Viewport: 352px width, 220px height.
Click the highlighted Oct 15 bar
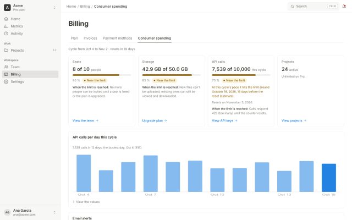pyautogui.click(x=329, y=178)
